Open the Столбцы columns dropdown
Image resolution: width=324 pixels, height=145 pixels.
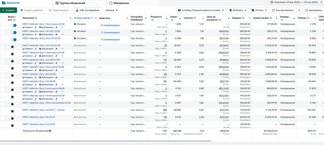201,10
